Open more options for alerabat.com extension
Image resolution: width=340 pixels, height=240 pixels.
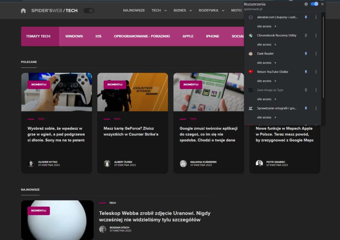coord(316,17)
